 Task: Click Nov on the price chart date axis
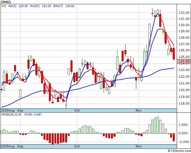point(139,111)
